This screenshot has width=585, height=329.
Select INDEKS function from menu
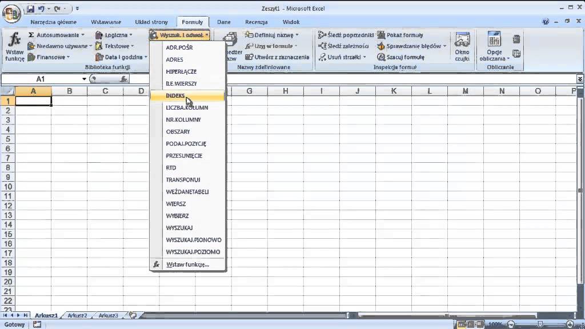(187, 96)
